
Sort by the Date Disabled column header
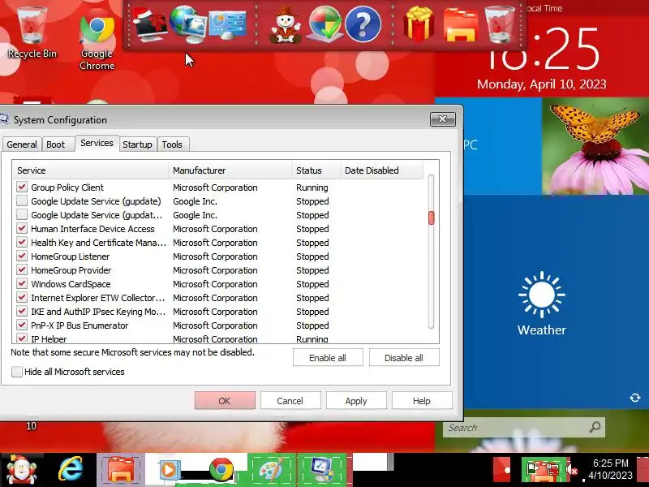[381, 170]
